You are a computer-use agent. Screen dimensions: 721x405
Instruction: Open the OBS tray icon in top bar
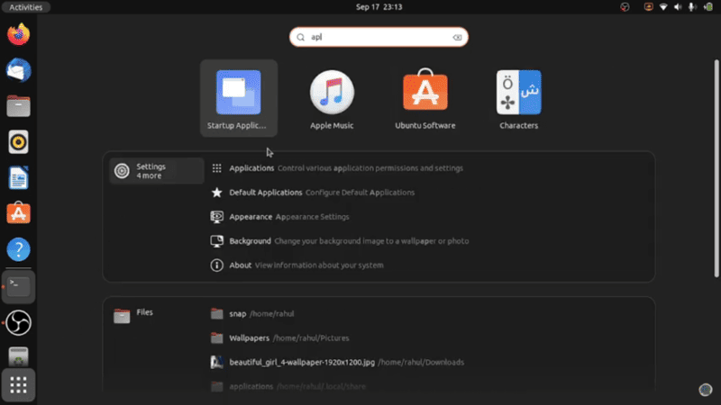[625, 7]
